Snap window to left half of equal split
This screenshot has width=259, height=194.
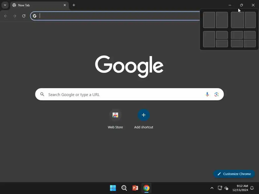pyautogui.click(x=209, y=20)
